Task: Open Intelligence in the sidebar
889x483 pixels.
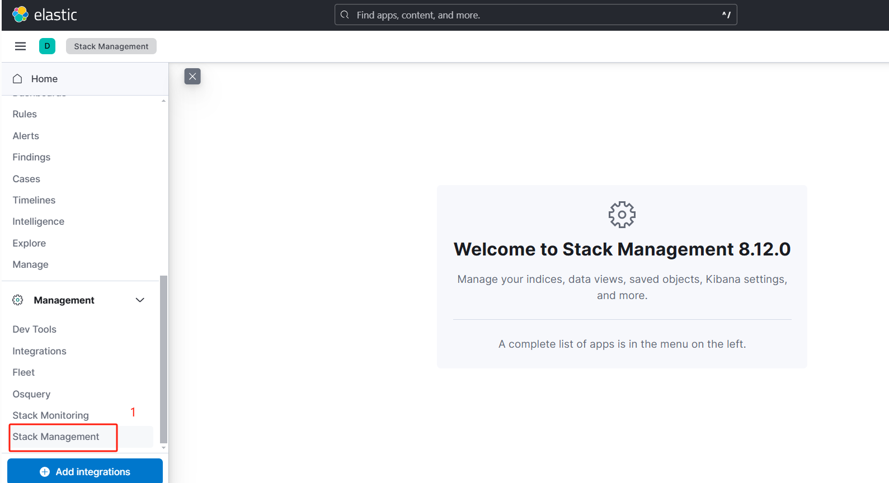Action: [x=39, y=221]
